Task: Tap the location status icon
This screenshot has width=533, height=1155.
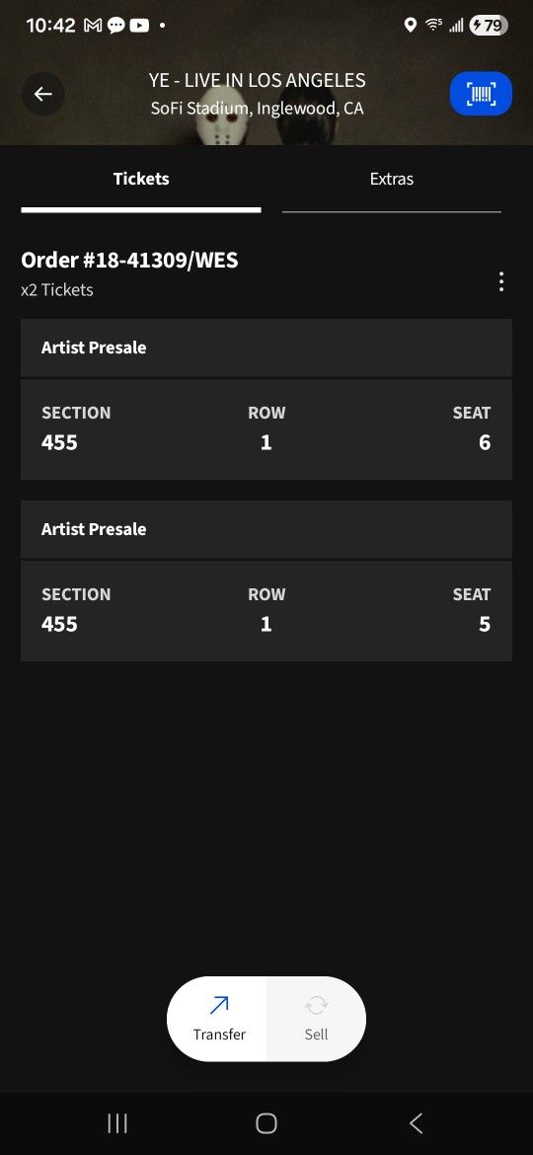Action: [411, 26]
